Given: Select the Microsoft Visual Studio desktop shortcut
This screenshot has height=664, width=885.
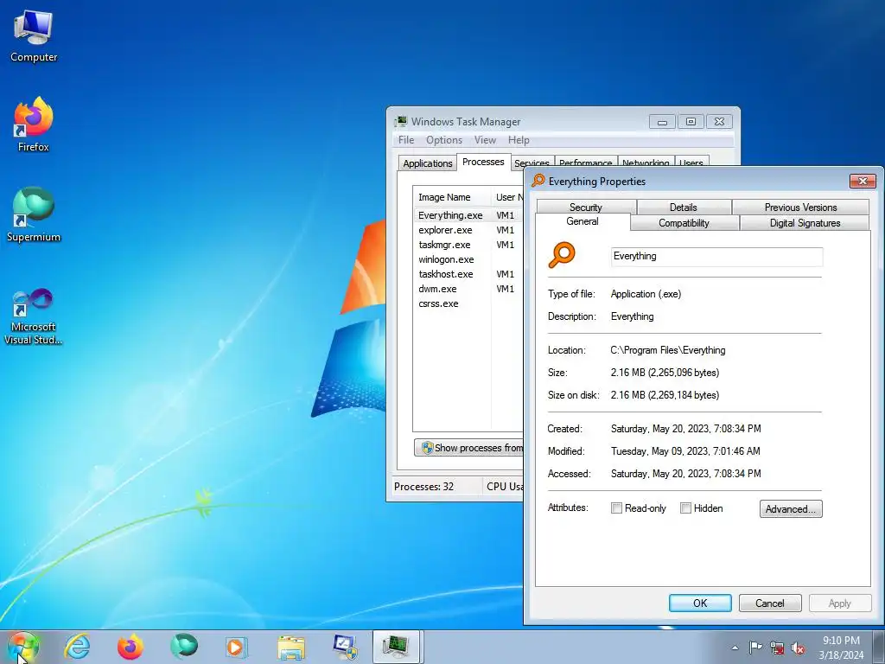Looking at the screenshot, I should point(34,316).
